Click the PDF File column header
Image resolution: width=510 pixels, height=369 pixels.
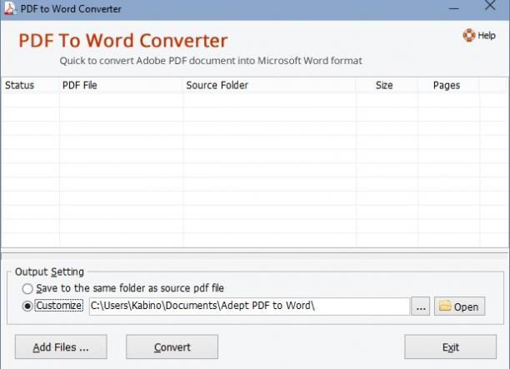(121, 86)
